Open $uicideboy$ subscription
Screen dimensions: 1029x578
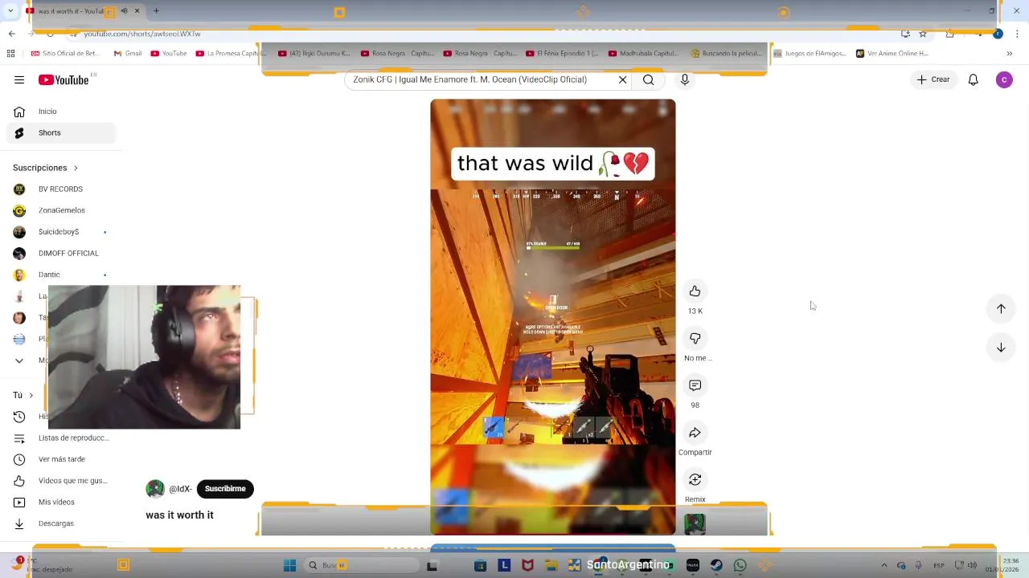tap(60, 232)
